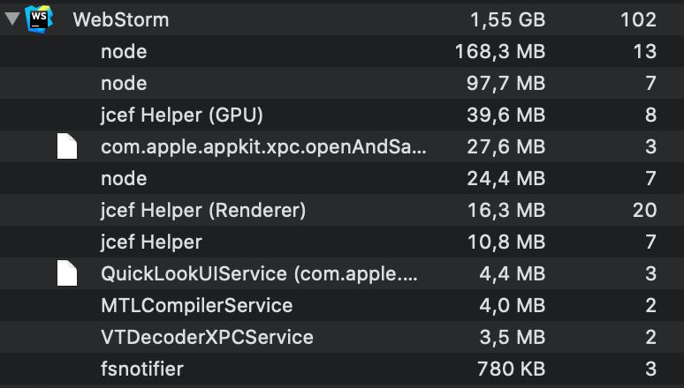Click the document icon beside QuickLookUIService
Image resolution: width=684 pixels, height=388 pixels.
click(67, 273)
